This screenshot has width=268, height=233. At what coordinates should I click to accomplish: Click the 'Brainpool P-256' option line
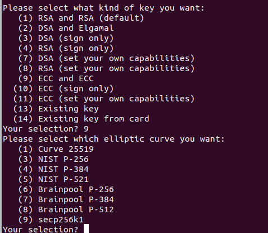point(66,189)
